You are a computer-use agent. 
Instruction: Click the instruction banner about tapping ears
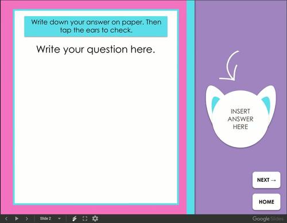[96, 26]
